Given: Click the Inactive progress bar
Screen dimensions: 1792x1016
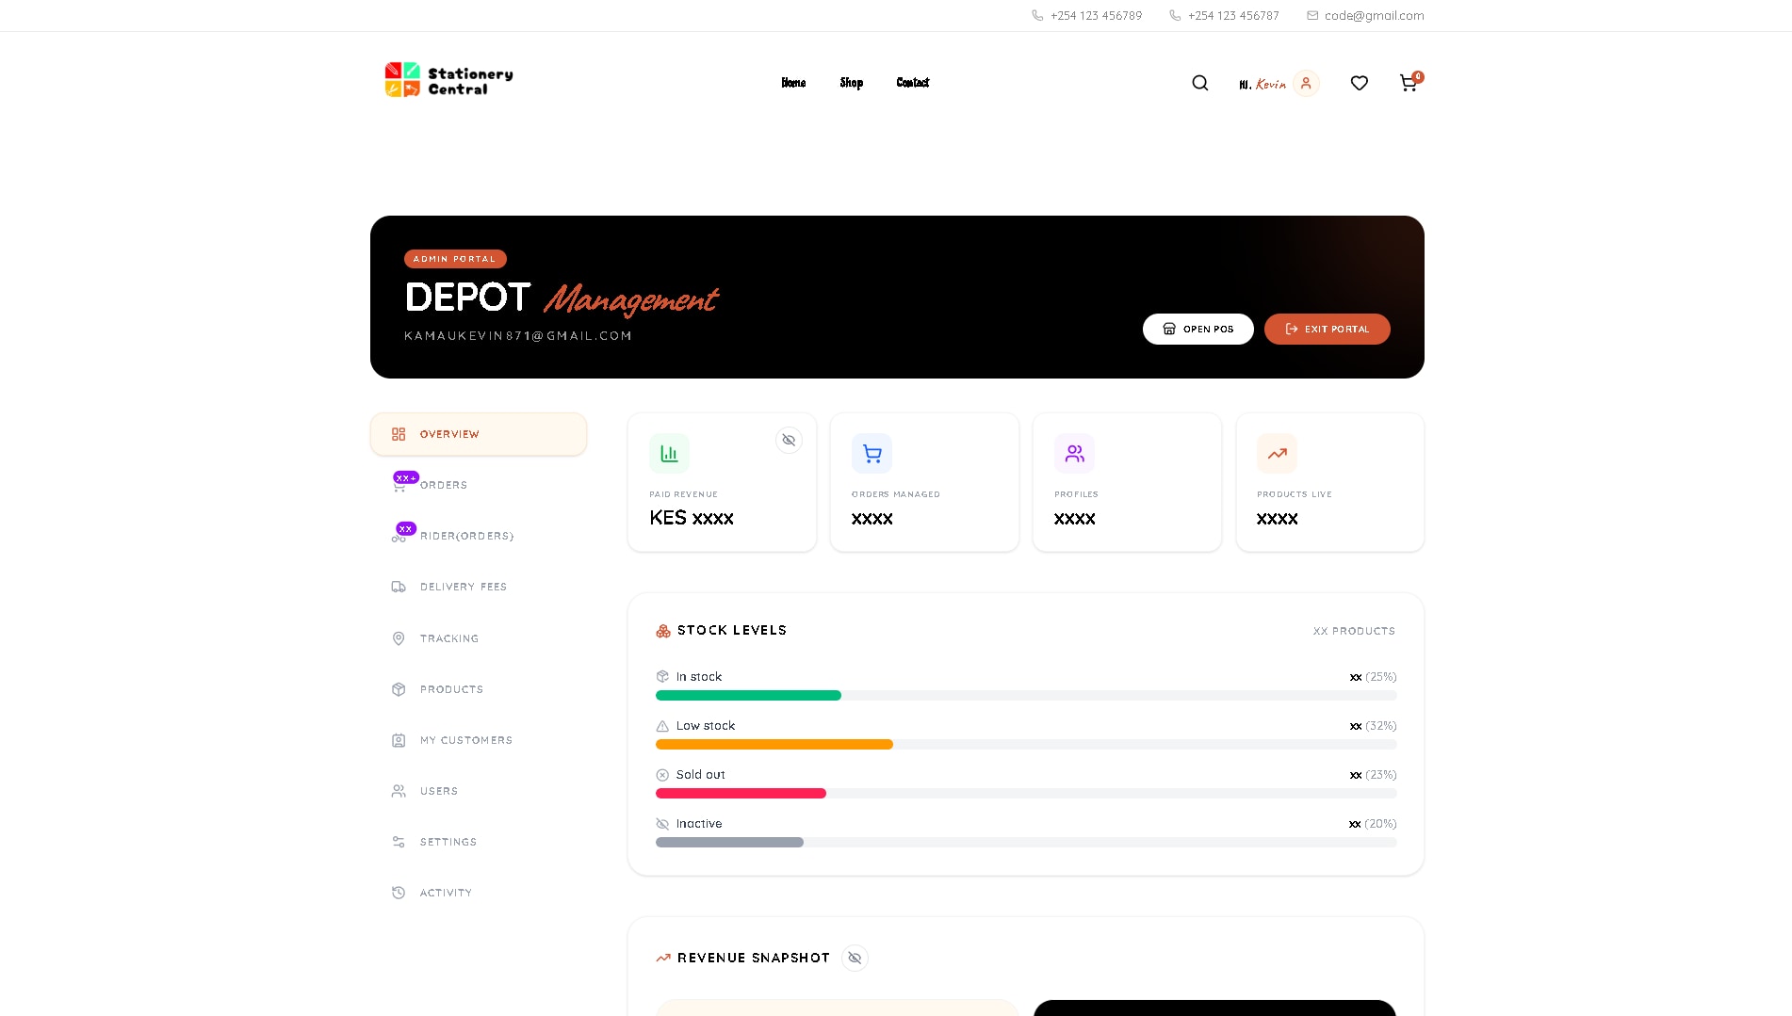Looking at the screenshot, I should click(1026, 843).
